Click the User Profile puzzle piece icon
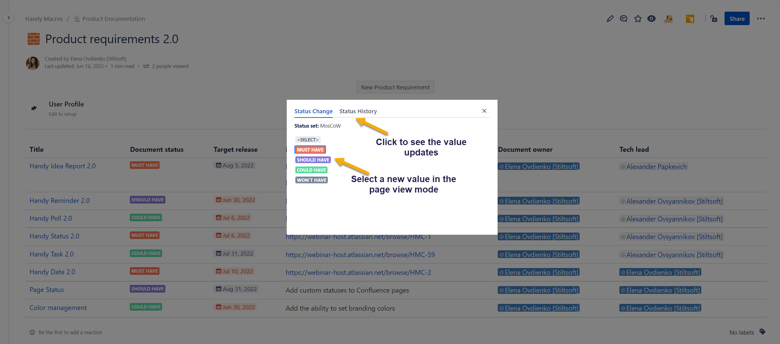 pos(34,108)
